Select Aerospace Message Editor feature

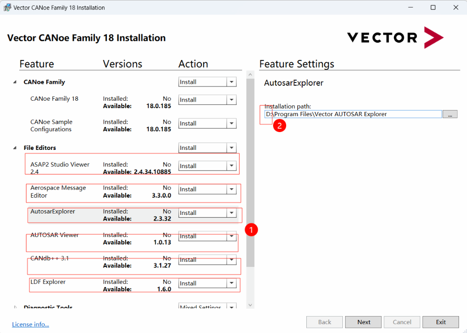pos(58,192)
